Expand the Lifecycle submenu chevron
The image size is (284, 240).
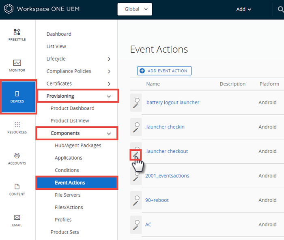[109, 59]
